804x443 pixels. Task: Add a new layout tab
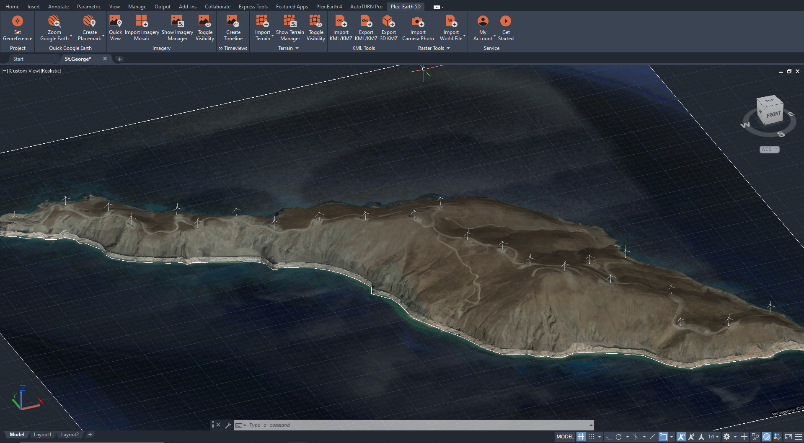tap(90, 435)
